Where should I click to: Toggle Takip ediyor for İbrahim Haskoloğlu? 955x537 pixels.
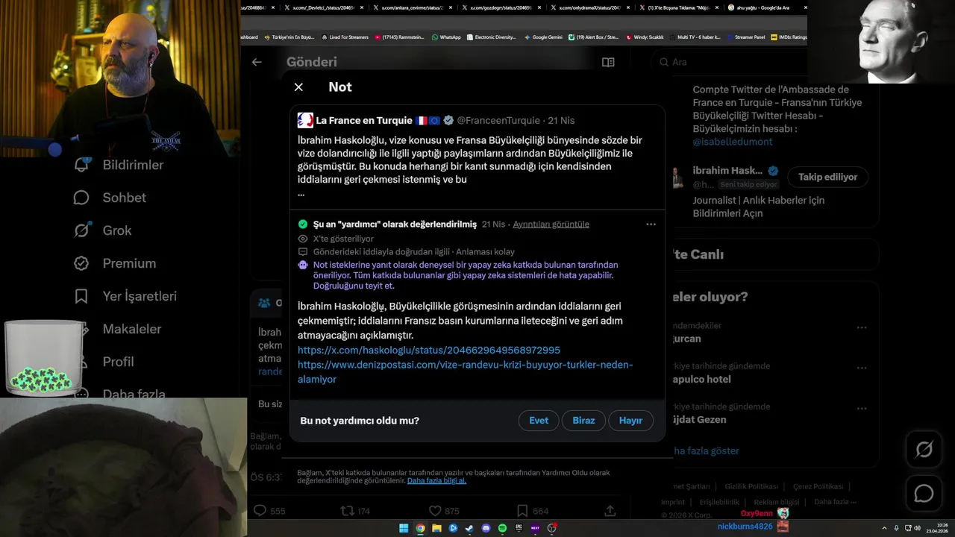(827, 177)
